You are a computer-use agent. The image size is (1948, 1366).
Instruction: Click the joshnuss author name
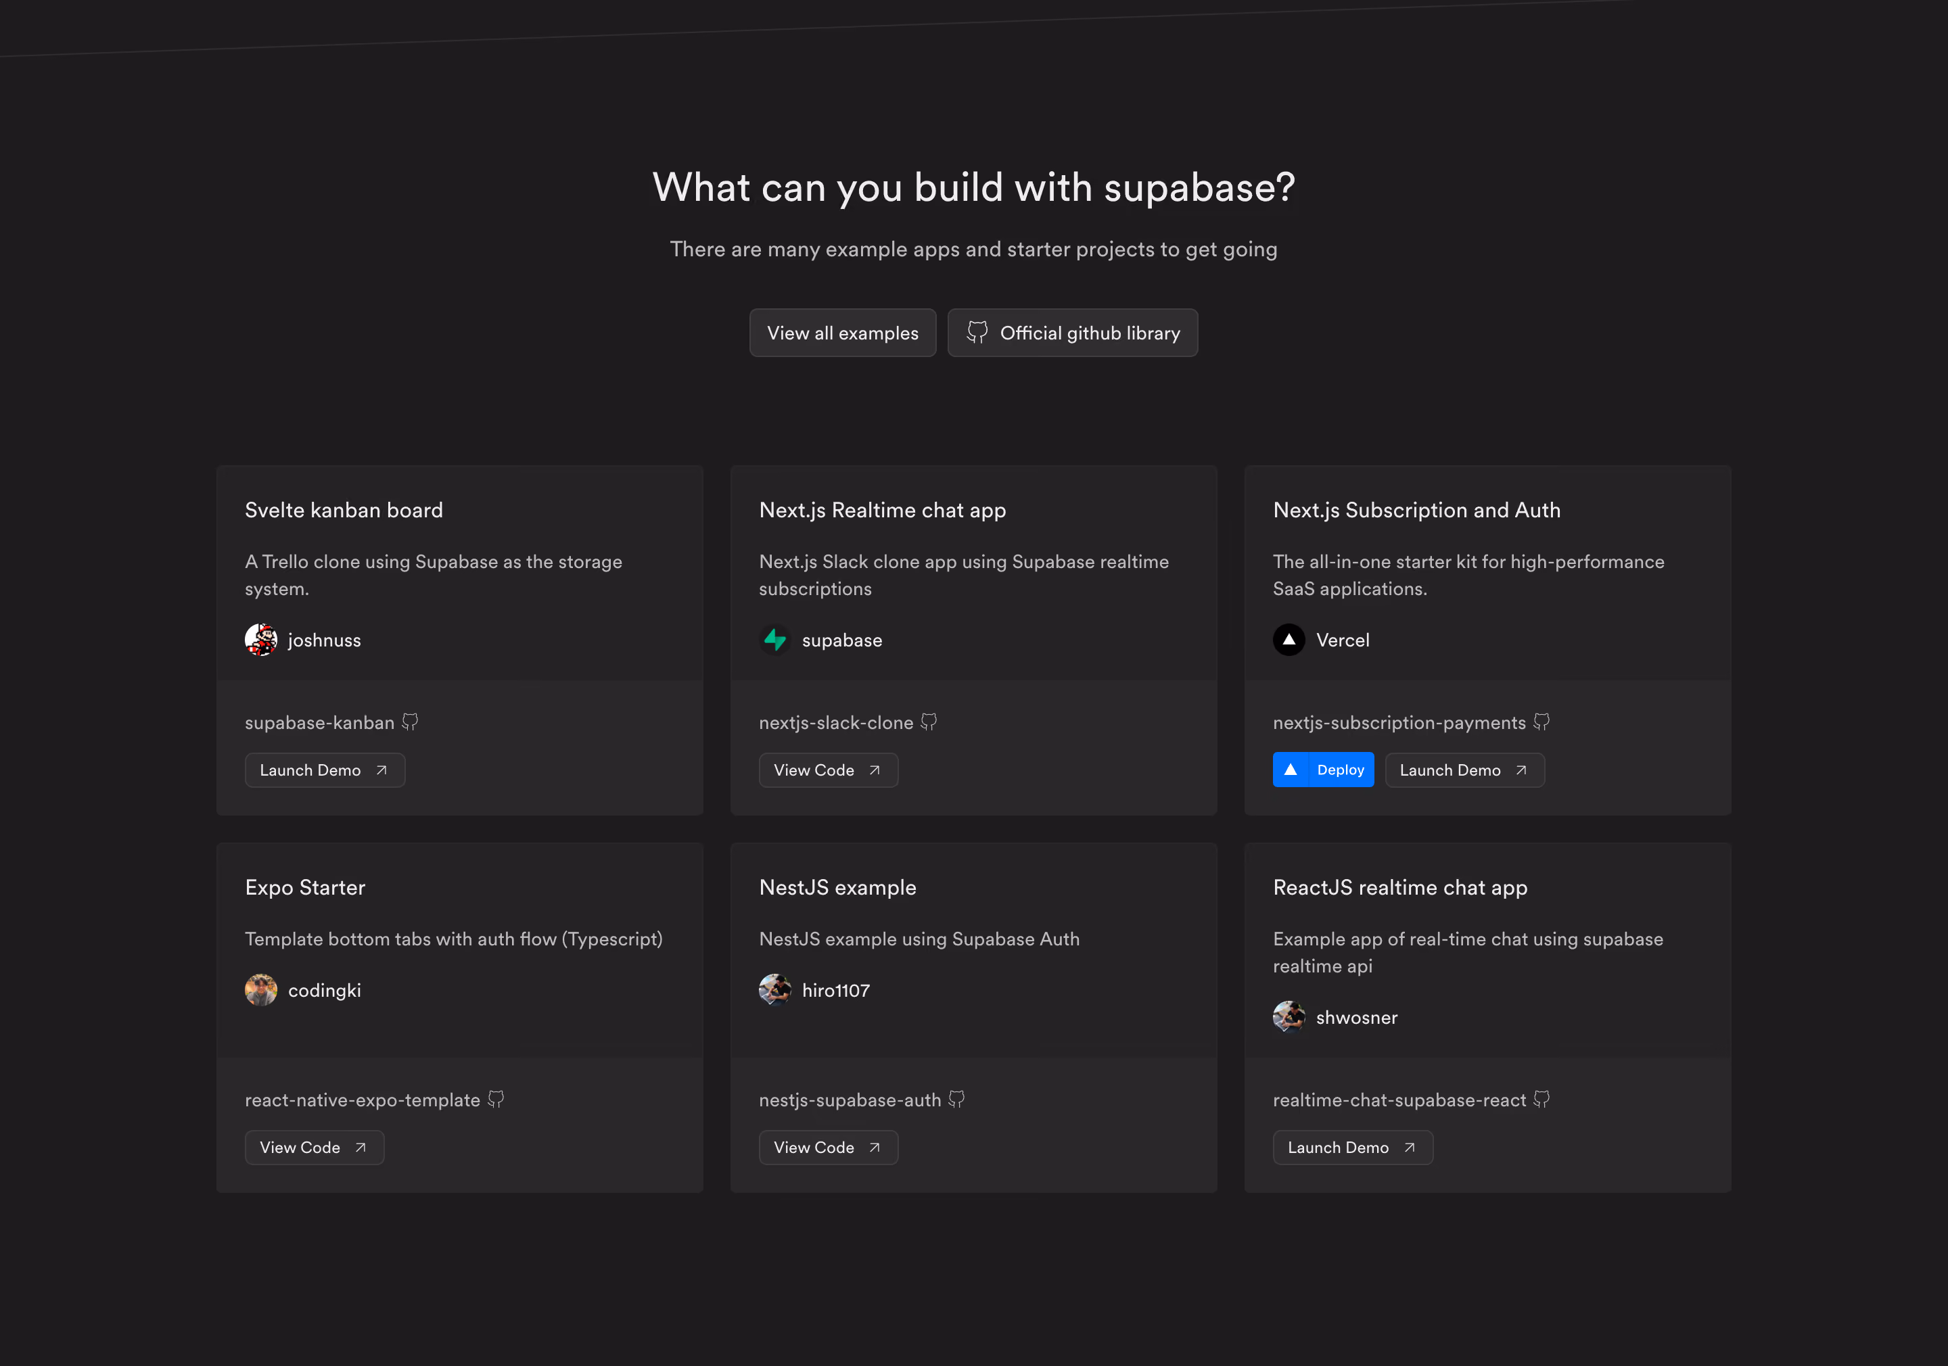[324, 640]
